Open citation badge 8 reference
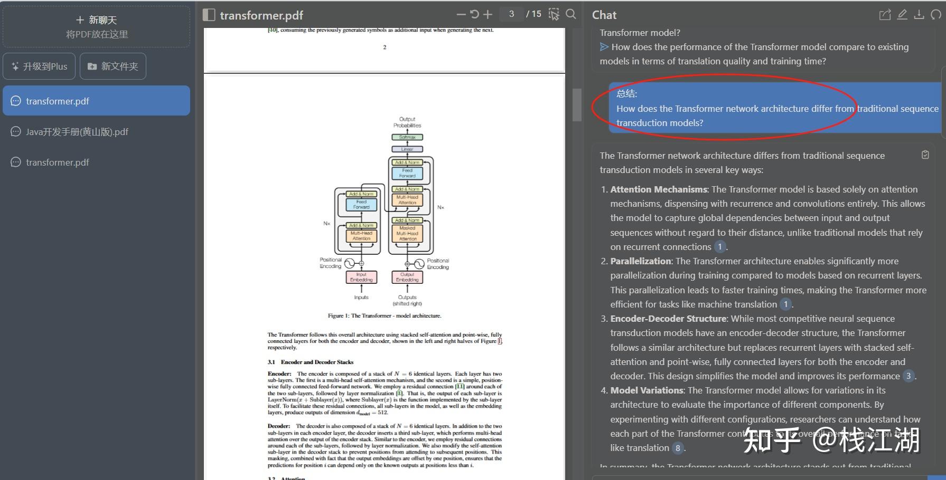This screenshot has height=480, width=946. coord(678,448)
